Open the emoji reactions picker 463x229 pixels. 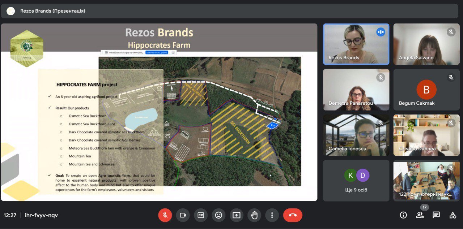(218, 215)
